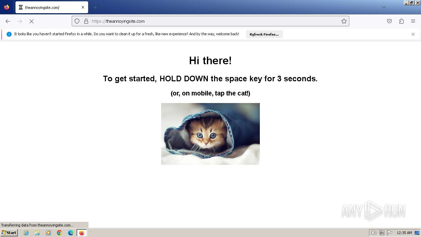Screen dimensions: 421x237
Task: Tap the kitten picture
Action: [x=210, y=134]
